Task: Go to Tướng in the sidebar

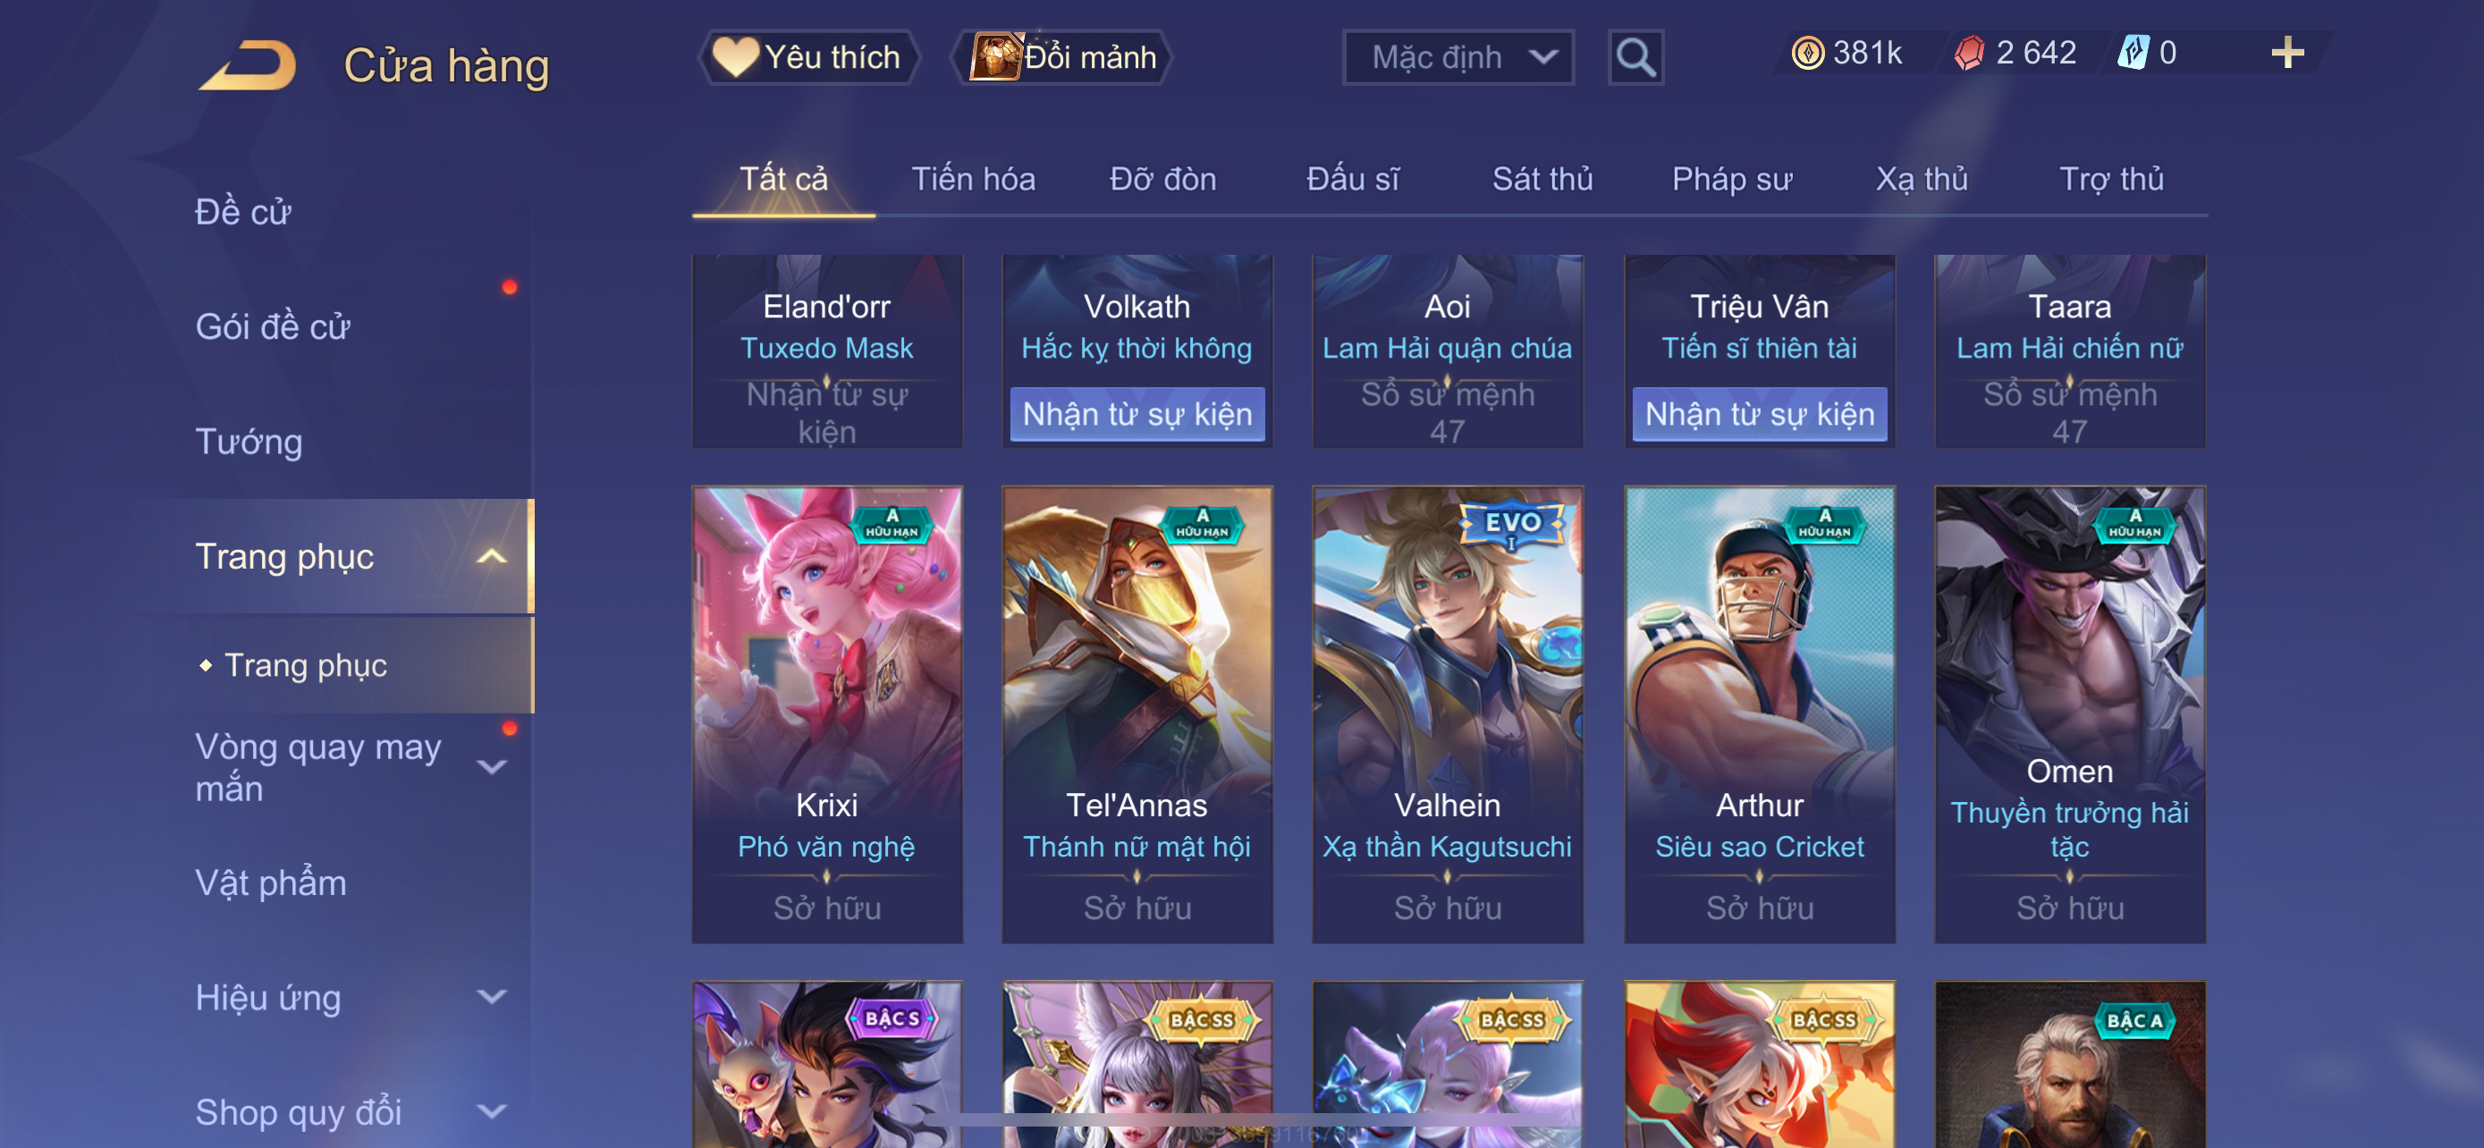Action: point(249,442)
